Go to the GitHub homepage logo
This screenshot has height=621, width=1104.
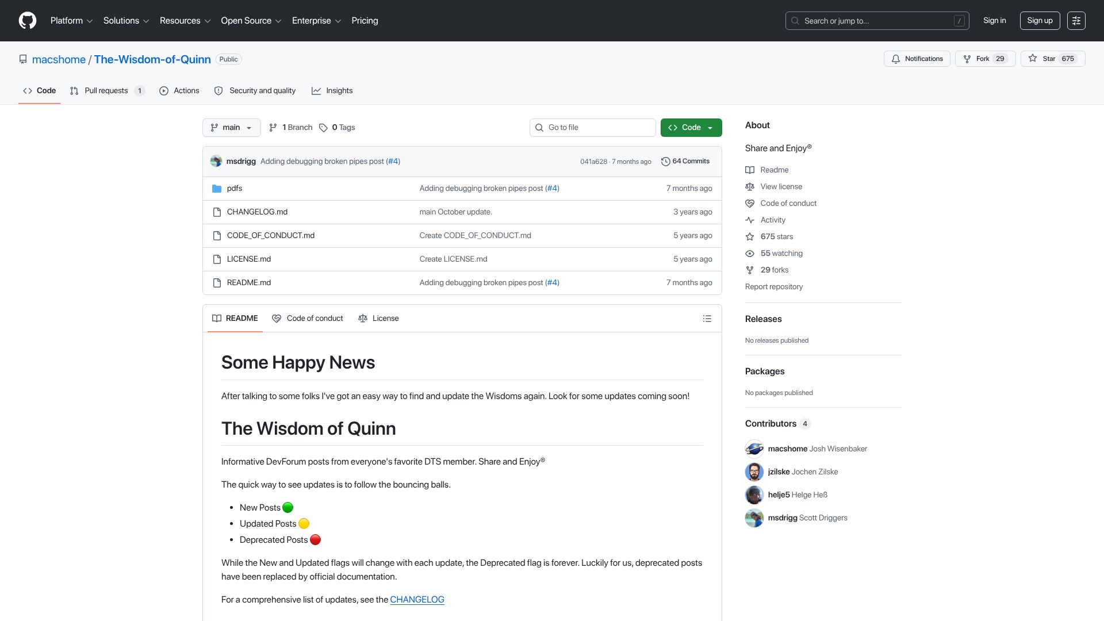click(x=28, y=21)
